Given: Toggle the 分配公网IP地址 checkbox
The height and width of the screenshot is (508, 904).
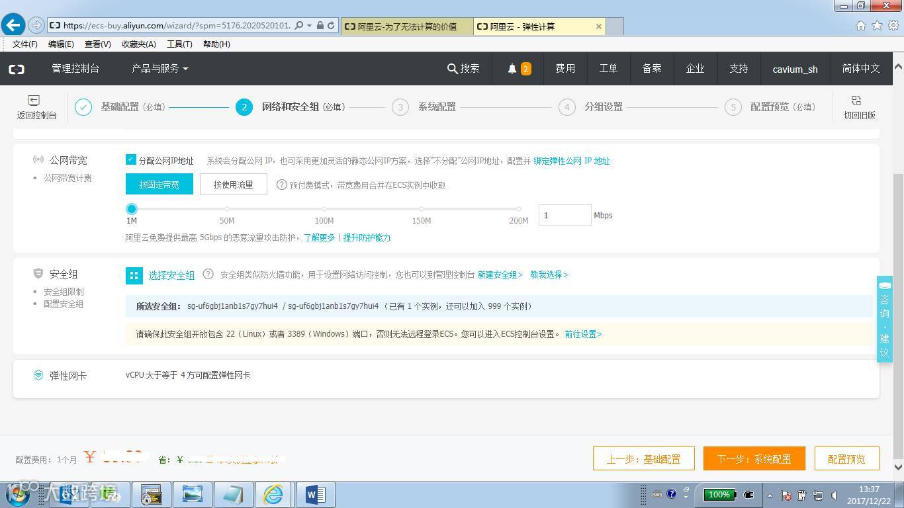Looking at the screenshot, I should [131, 159].
